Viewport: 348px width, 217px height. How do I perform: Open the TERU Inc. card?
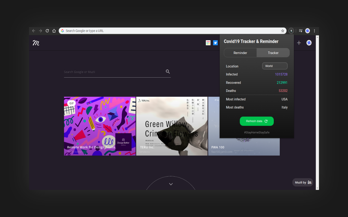172,126
